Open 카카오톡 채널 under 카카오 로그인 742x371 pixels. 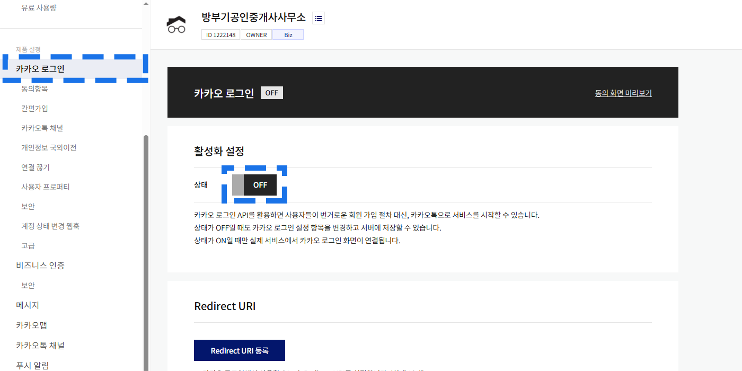[x=42, y=128]
